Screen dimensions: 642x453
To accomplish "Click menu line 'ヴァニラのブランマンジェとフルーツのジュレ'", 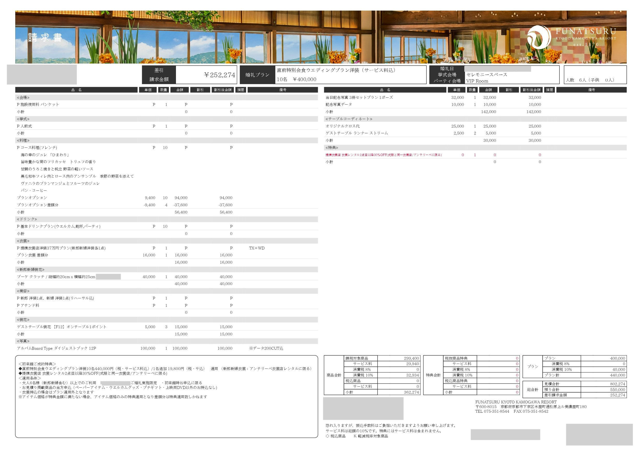I will (x=60, y=183).
